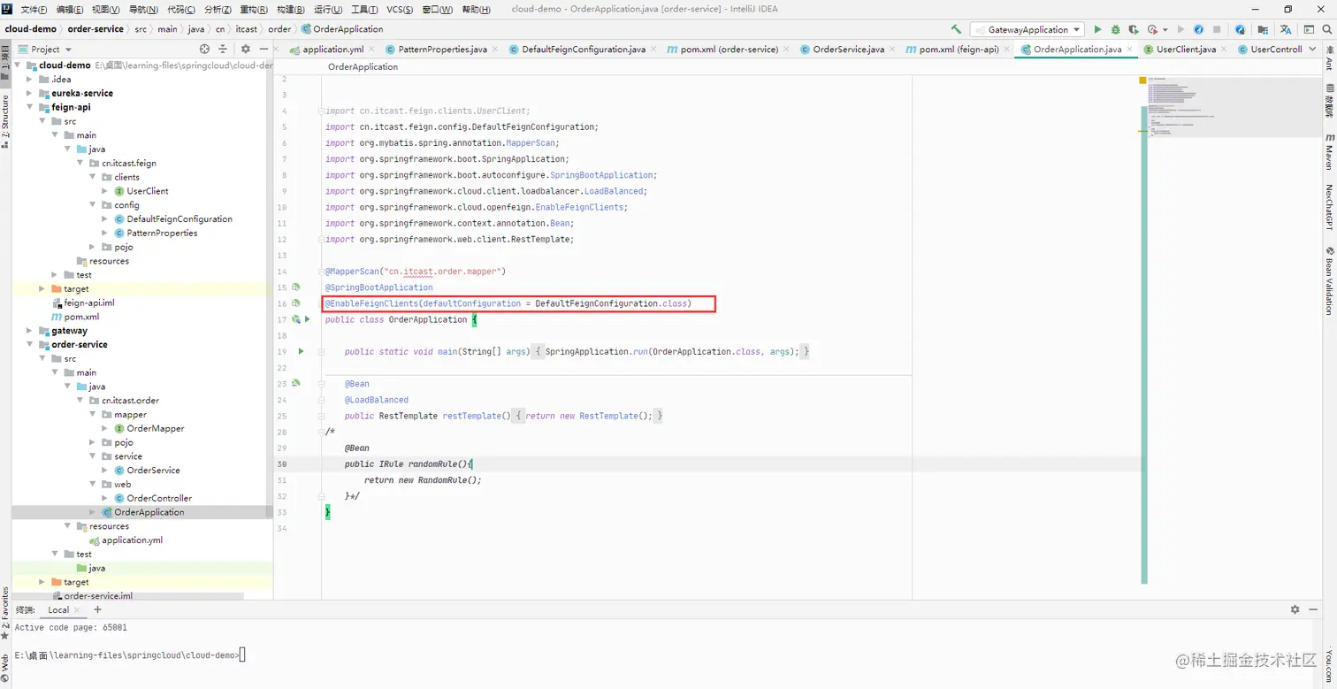The image size is (1337, 689).
Task: Switch to the OrderService.java tab
Action: point(848,50)
